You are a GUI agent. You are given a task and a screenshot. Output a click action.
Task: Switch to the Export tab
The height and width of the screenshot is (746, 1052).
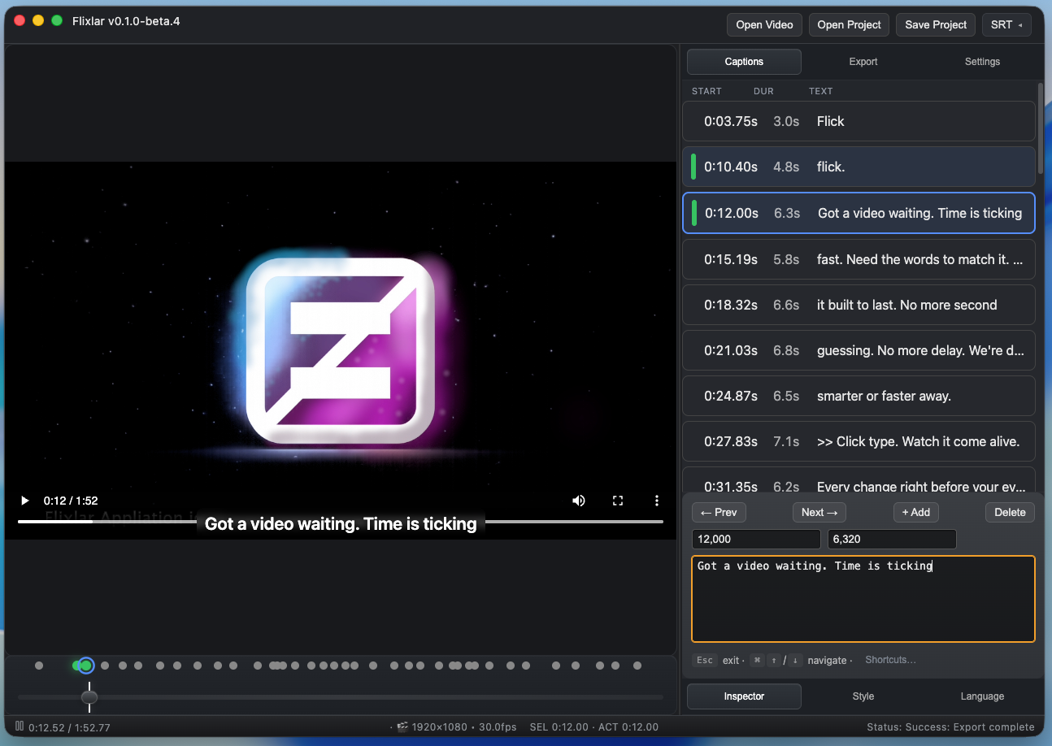click(863, 62)
